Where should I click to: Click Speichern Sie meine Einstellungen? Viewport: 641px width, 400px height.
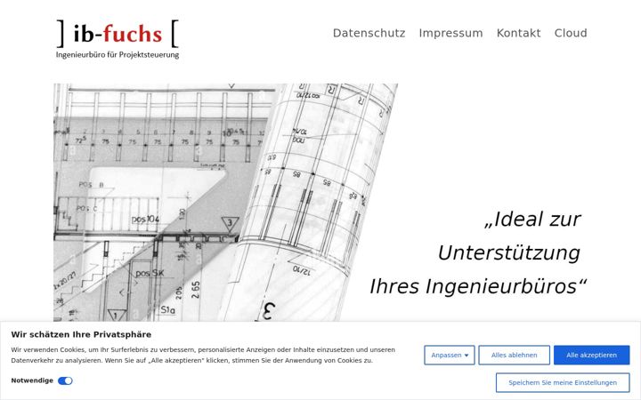[x=563, y=382]
